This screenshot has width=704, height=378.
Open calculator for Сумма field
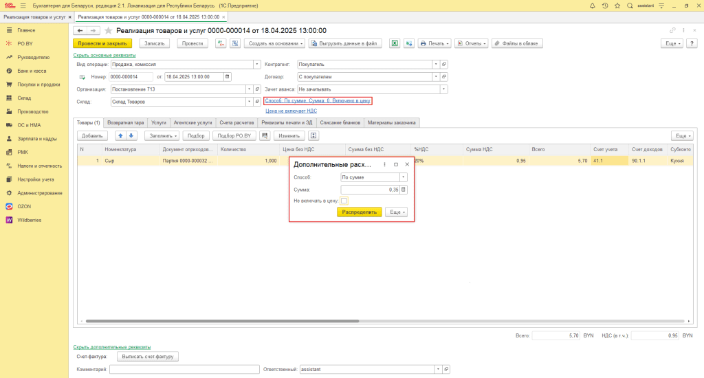click(403, 190)
